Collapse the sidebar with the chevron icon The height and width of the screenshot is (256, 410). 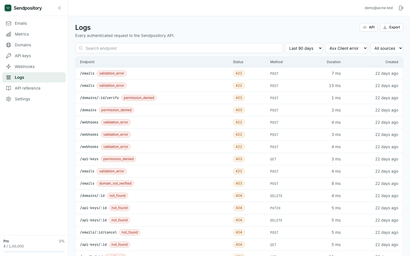coord(60,8)
